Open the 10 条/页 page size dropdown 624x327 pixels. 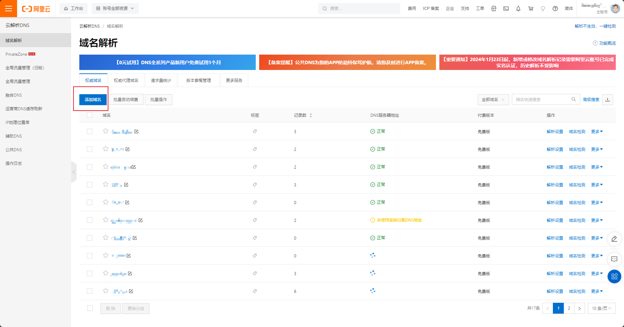602,308
